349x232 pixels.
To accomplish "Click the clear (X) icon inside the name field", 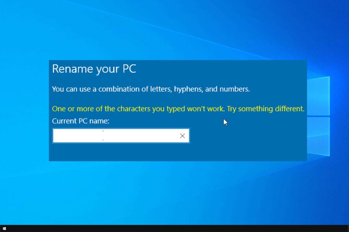I will point(182,135).
